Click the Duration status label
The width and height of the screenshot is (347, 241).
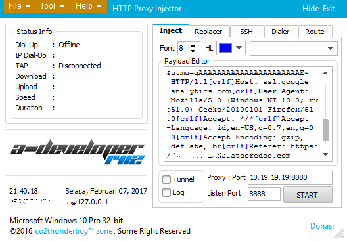[29, 108]
